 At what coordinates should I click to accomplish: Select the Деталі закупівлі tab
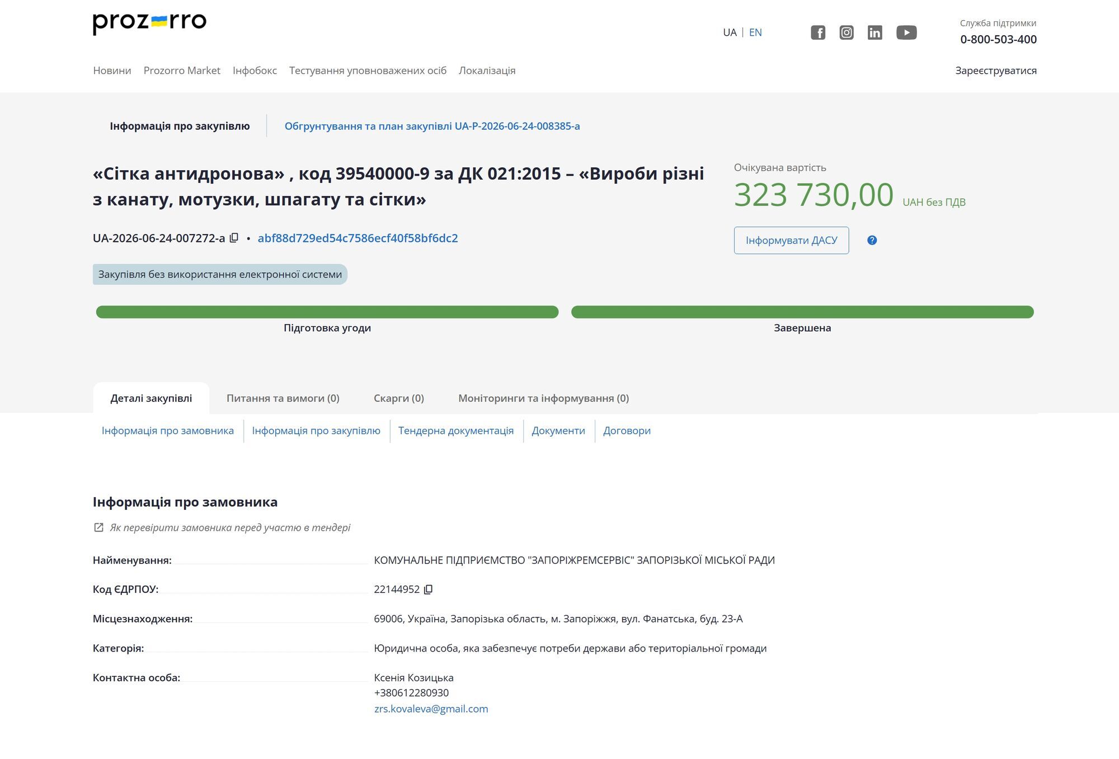pyautogui.click(x=151, y=398)
